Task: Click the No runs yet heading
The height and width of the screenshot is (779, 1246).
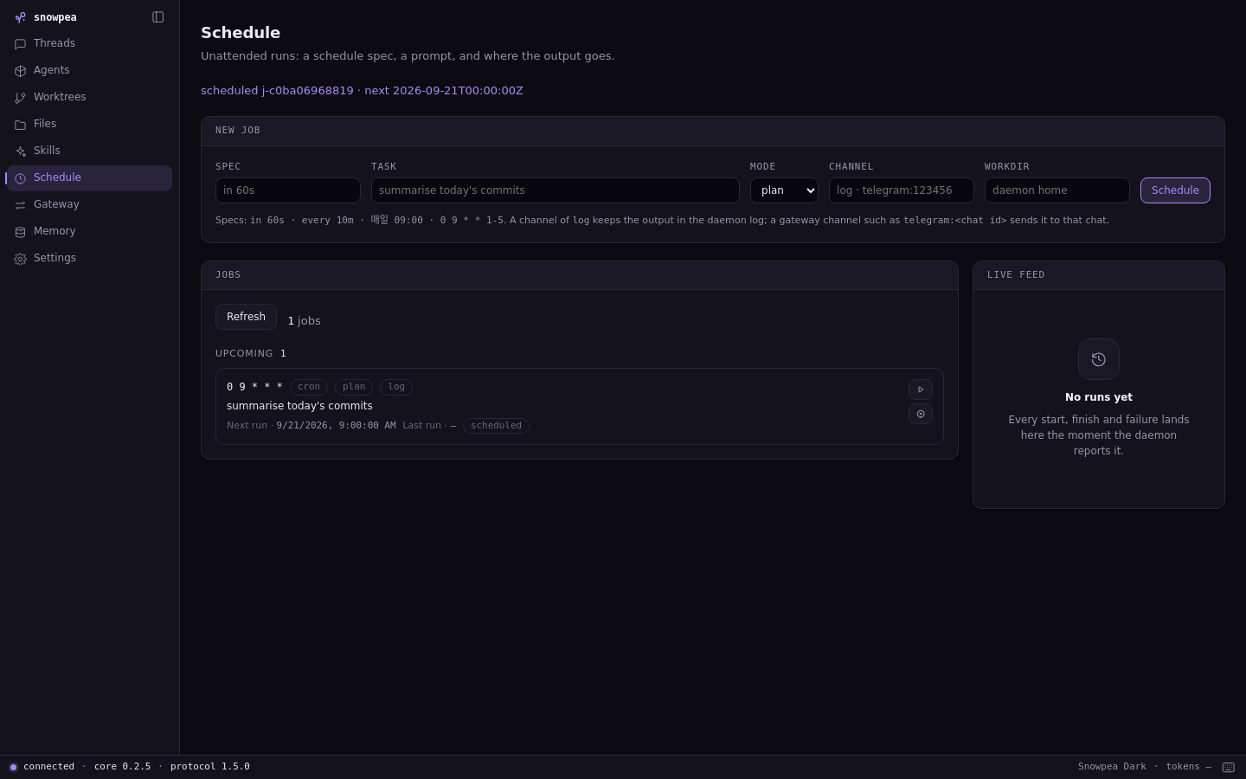Action: pos(1099,397)
